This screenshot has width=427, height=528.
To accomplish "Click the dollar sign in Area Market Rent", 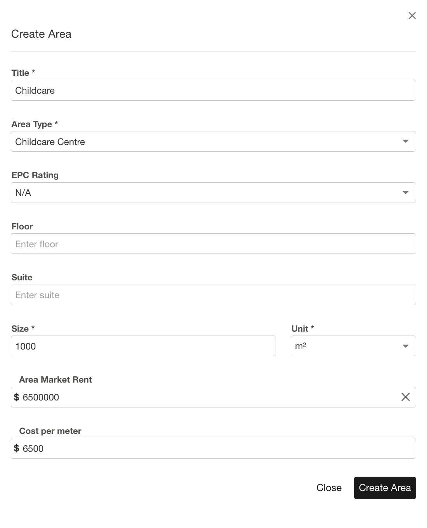I will point(17,397).
